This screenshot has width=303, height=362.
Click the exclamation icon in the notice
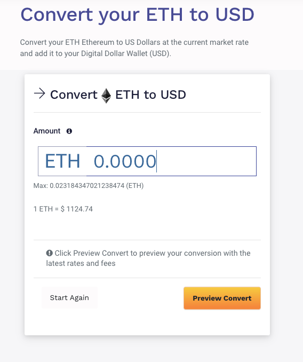tap(50, 253)
